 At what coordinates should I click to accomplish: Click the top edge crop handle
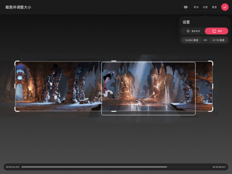(x=114, y=61)
